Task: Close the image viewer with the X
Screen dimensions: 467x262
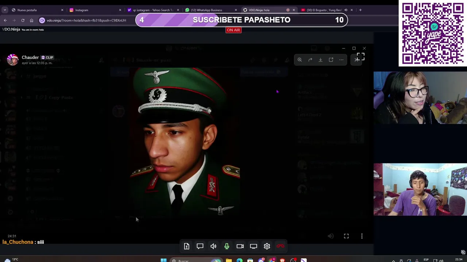Action: 356,60
